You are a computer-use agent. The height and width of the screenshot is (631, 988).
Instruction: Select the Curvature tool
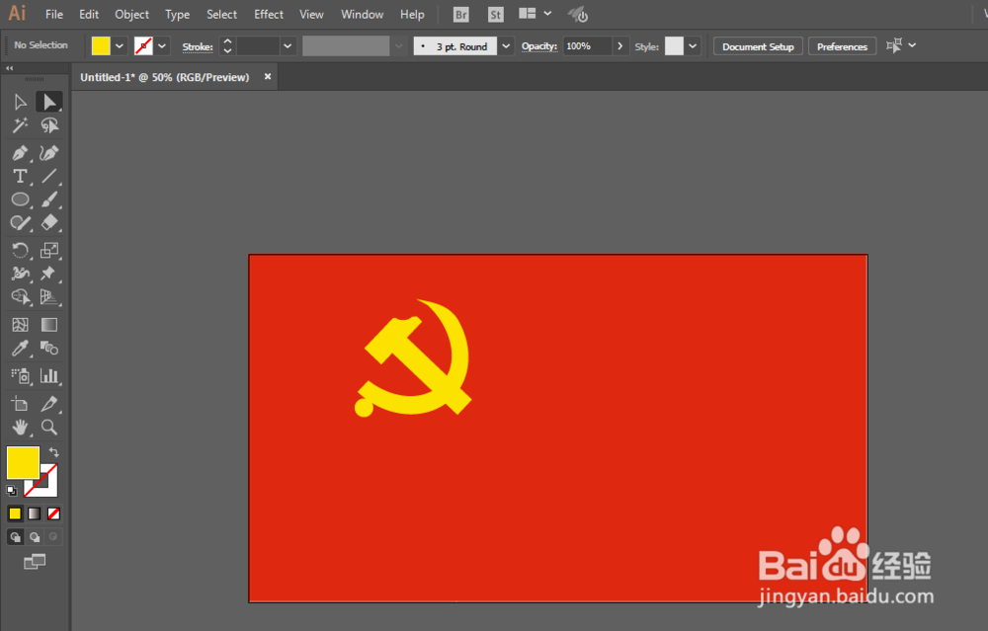tap(48, 153)
